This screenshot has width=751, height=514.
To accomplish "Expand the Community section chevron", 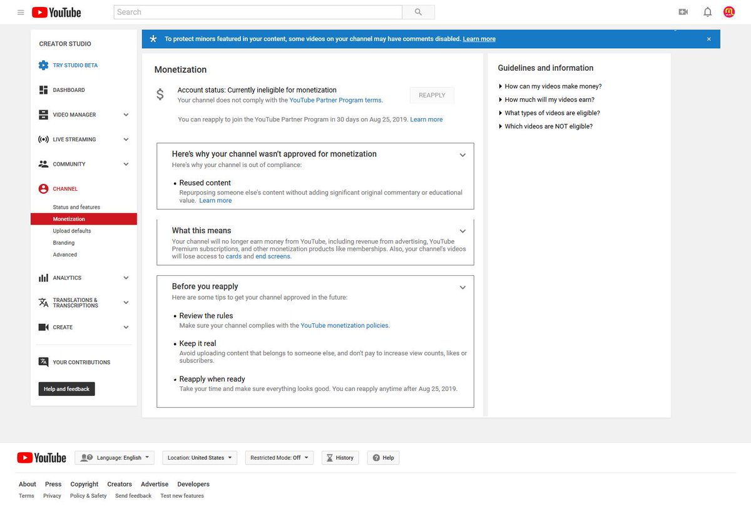I will coord(126,164).
